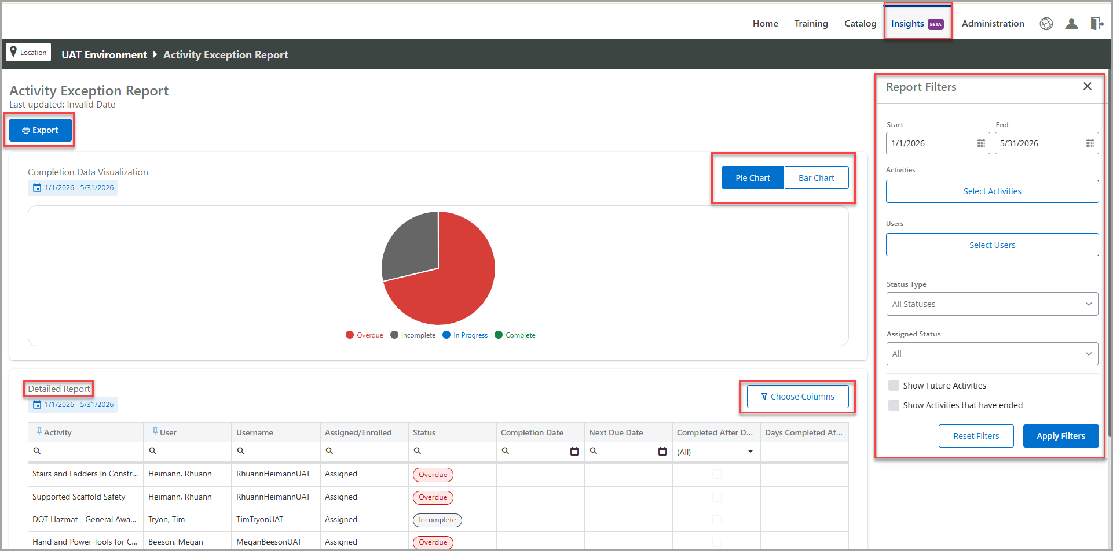The height and width of the screenshot is (551, 1113).
Task: Click the logout door icon
Action: (1097, 24)
